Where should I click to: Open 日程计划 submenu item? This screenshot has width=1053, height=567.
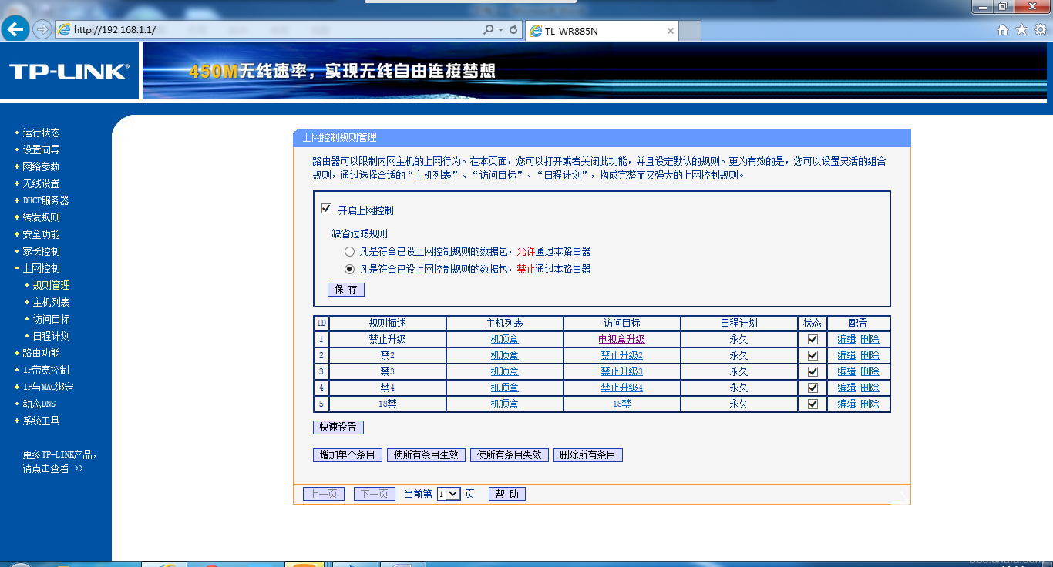pyautogui.click(x=51, y=336)
